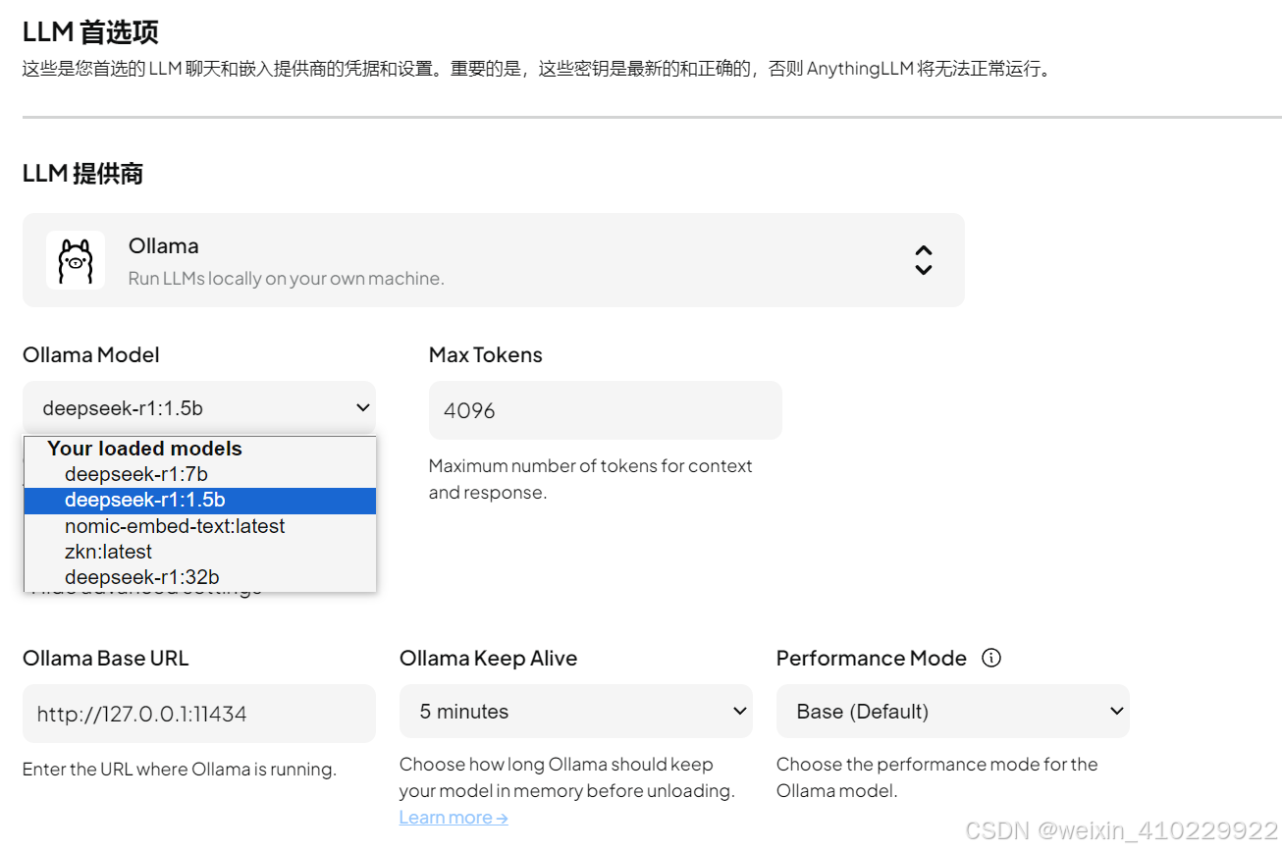
Task: Click the Performance Mode info icon
Action: (991, 658)
